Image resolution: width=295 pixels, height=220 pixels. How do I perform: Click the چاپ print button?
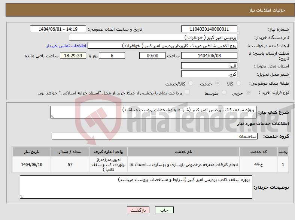click(164, 210)
